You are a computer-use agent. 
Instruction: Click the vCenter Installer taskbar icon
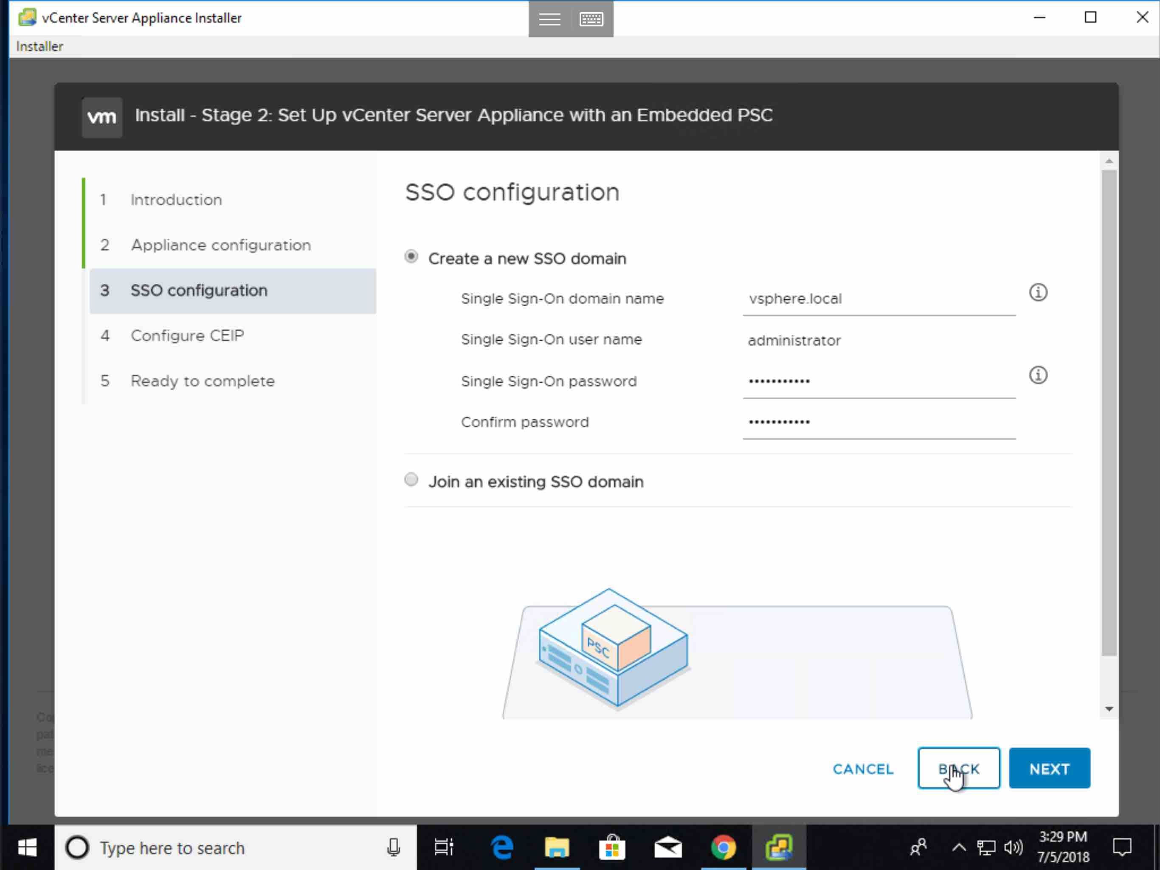pos(779,847)
